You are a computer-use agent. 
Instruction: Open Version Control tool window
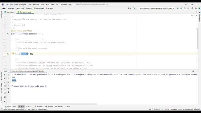(x=10, y=107)
